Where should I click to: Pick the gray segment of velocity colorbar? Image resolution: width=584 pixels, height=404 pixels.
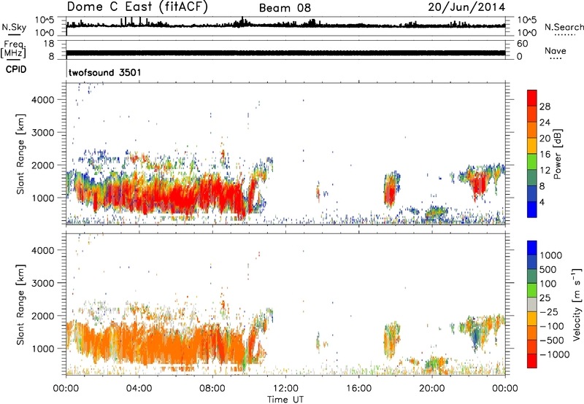point(532,304)
